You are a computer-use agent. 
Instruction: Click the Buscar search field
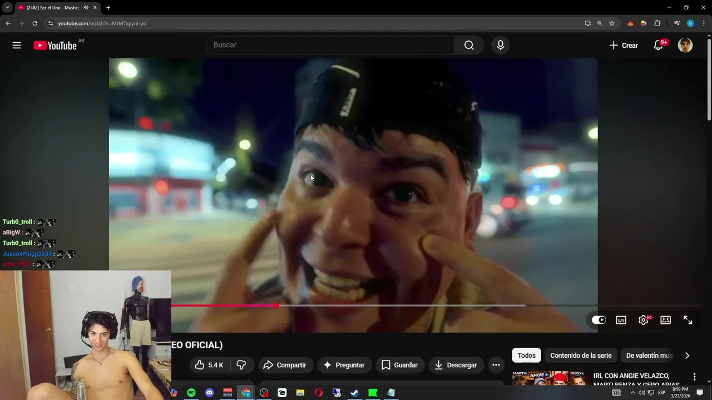click(330, 45)
